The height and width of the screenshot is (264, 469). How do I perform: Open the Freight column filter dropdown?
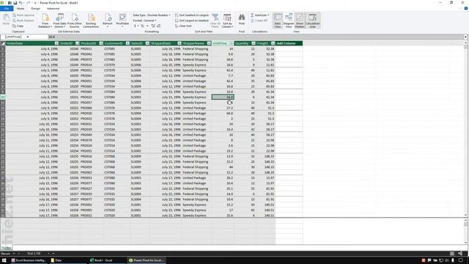(273, 43)
